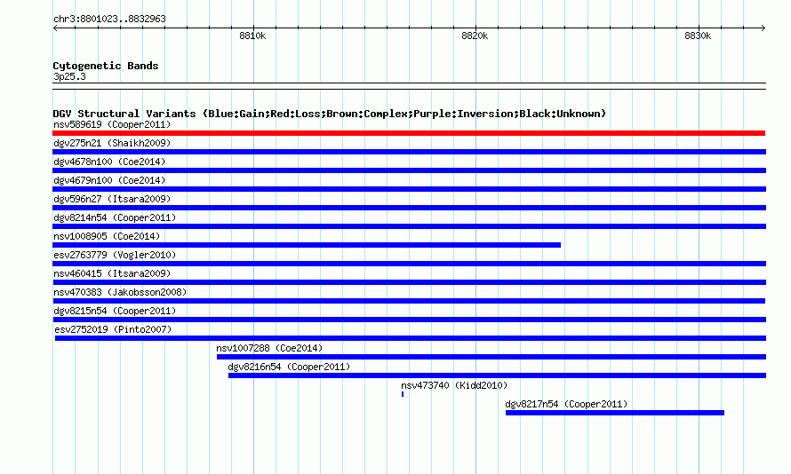Open dgv8216n54 (Cooper2011) variant label
Image resolution: width=791 pixels, height=474 pixels.
289,367
